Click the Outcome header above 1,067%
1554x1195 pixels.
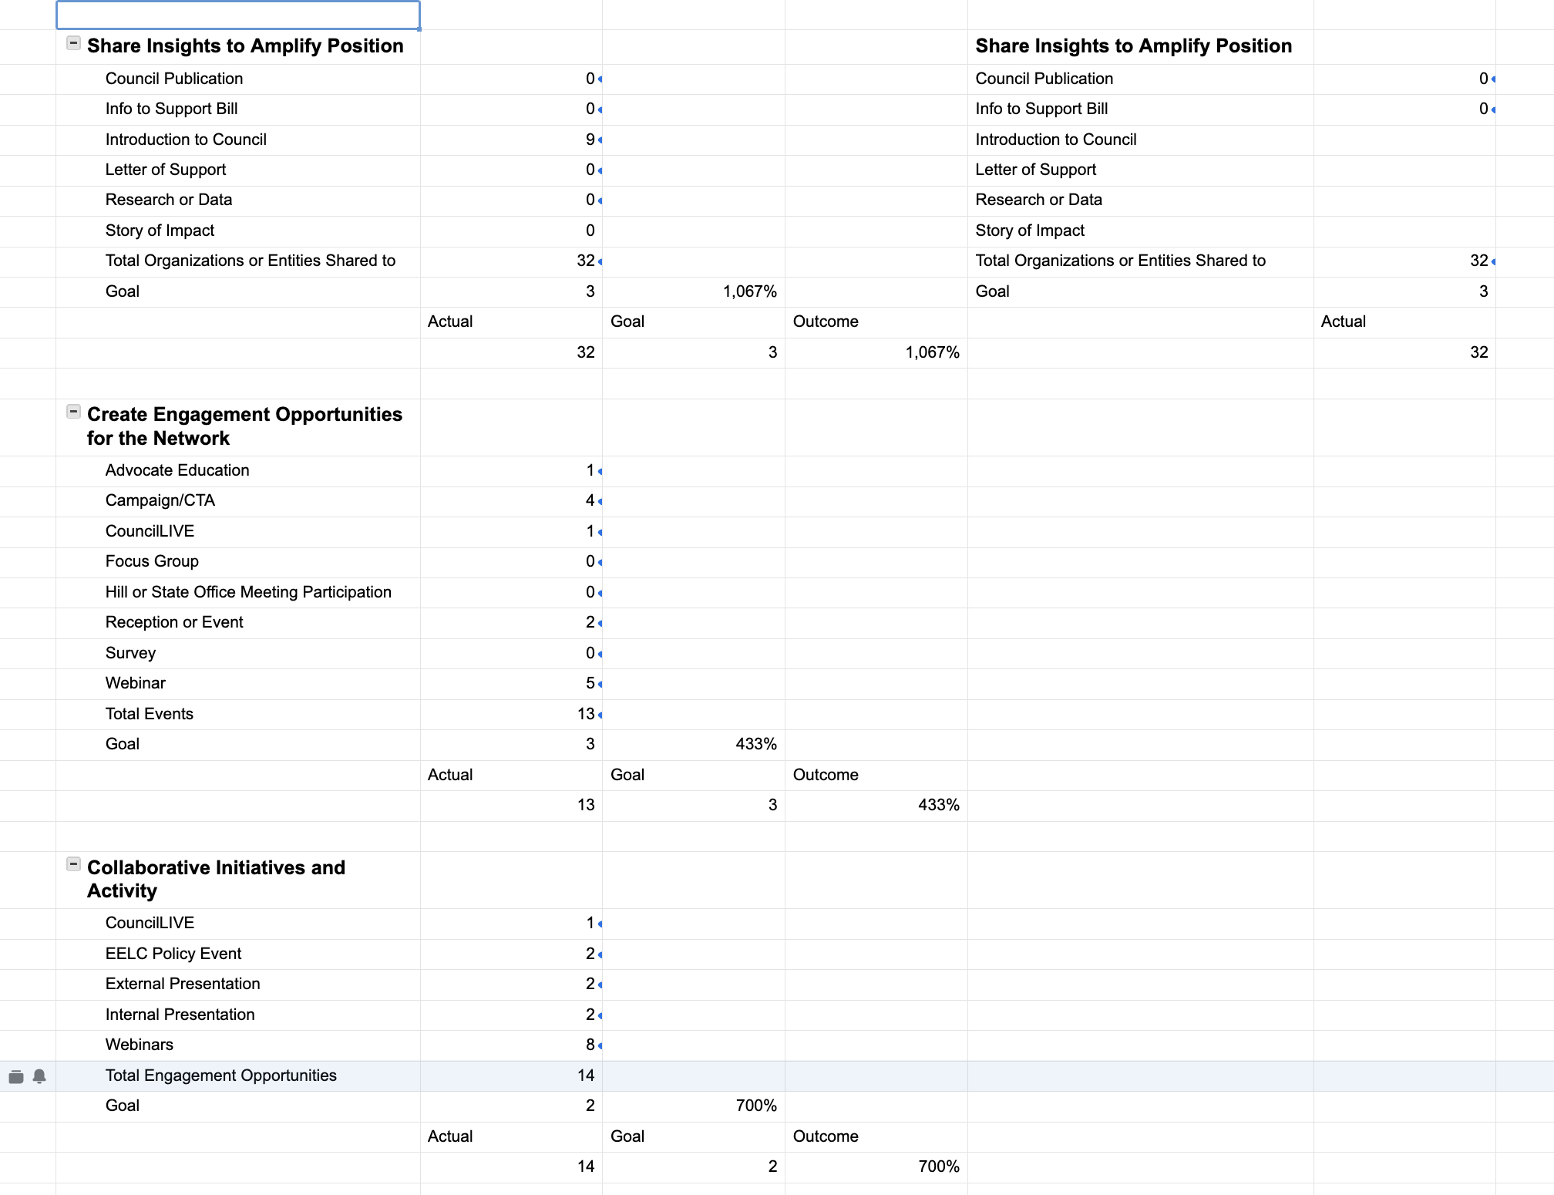click(x=826, y=321)
